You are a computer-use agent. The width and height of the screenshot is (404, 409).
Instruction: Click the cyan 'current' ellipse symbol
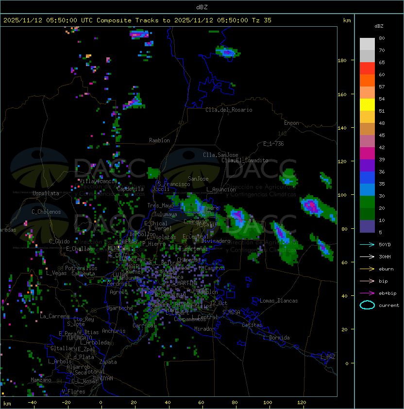pyautogui.click(x=367, y=305)
